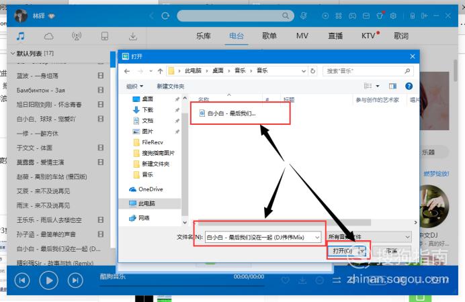Click the magnifier icon in Kugou search
Viewport: 465px width, 302px height.
coord(286,15)
